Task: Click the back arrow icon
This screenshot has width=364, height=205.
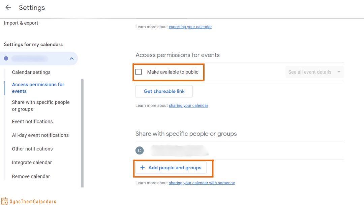Action: tap(8, 7)
